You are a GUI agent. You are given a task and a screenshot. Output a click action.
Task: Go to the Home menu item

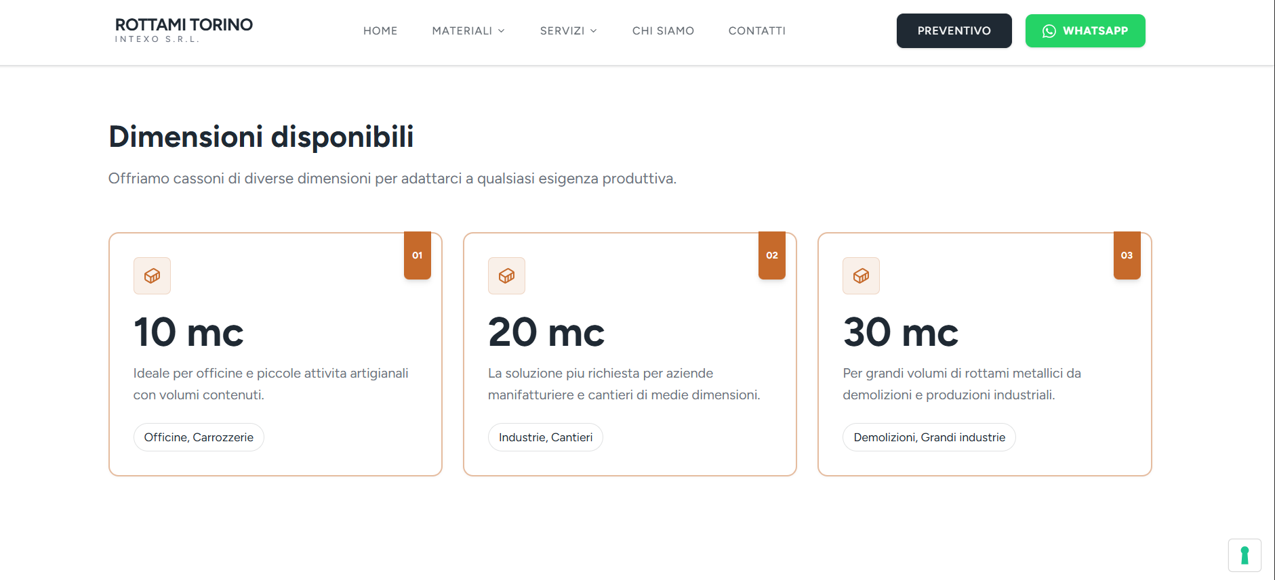point(380,31)
